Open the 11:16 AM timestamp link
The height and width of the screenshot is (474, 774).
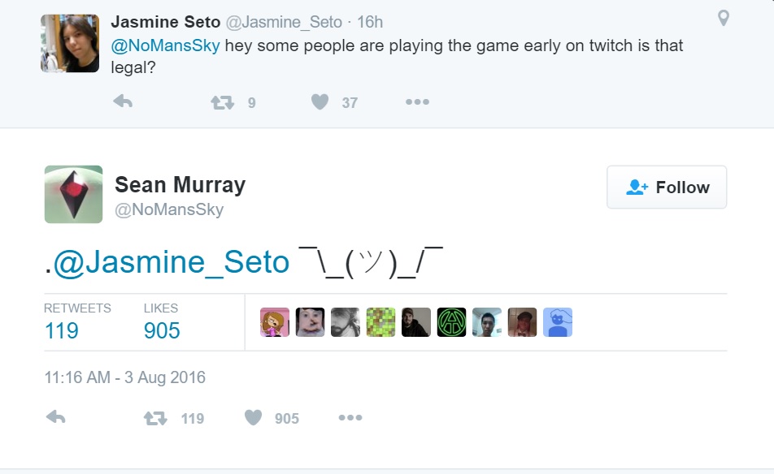click(x=124, y=377)
